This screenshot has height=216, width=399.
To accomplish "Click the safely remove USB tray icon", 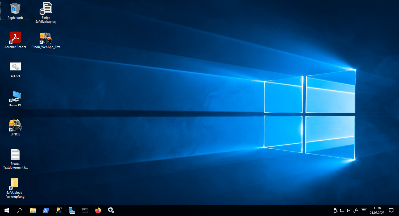I will 335,210.
